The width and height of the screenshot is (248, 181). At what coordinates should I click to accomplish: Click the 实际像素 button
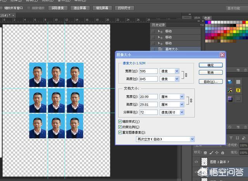[58, 8]
